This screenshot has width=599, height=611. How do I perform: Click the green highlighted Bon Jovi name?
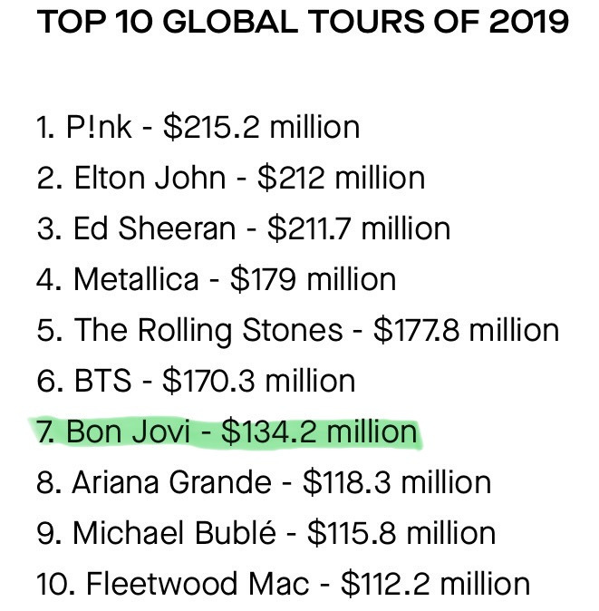(127, 431)
